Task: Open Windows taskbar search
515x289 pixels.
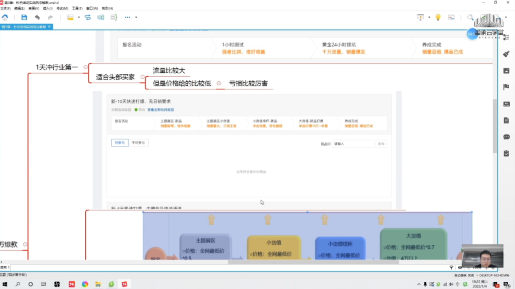Action: pos(18,284)
